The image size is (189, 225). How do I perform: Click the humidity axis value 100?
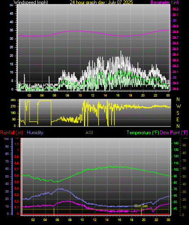[6, 139]
